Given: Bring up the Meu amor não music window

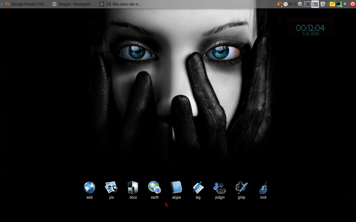Looking at the screenshot, I should click(121, 4).
